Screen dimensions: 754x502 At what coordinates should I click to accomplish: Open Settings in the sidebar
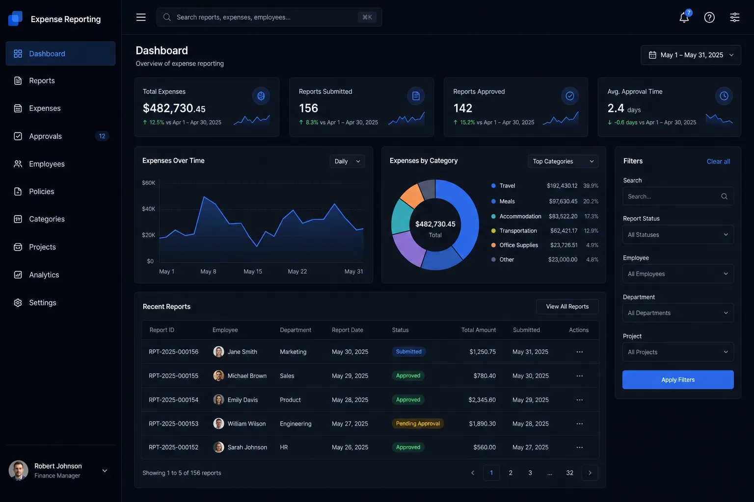tap(60, 303)
